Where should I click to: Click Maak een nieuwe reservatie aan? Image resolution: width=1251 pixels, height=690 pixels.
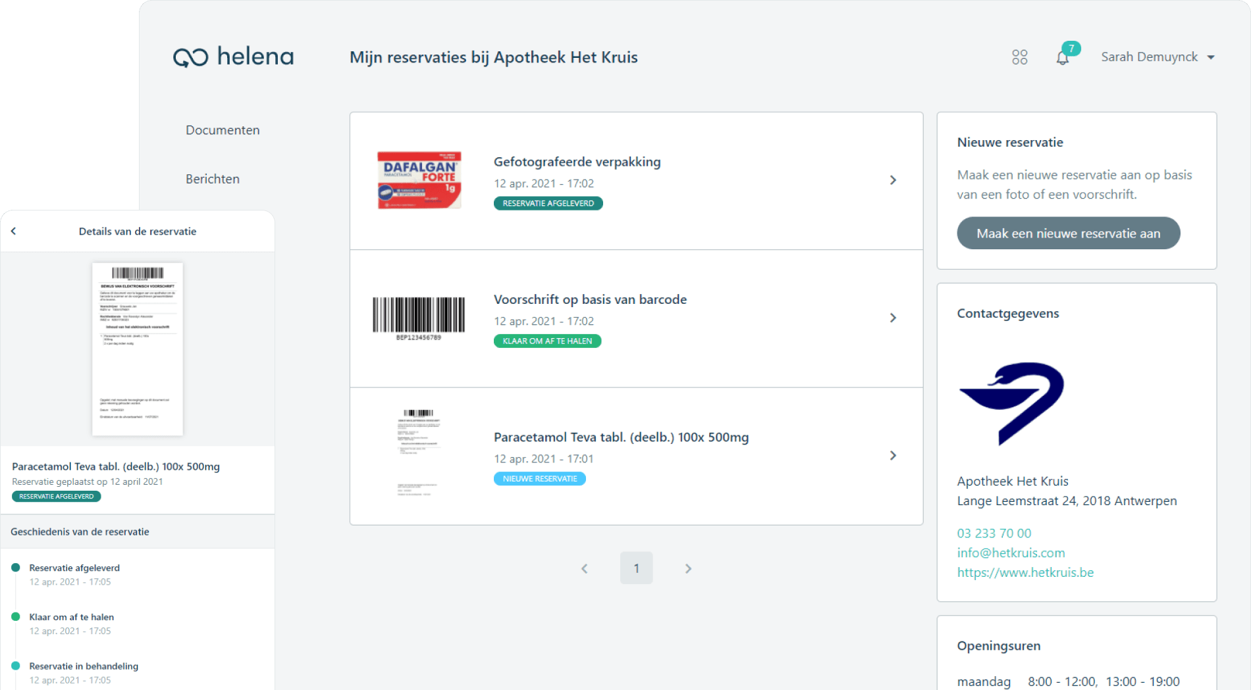[x=1068, y=234]
